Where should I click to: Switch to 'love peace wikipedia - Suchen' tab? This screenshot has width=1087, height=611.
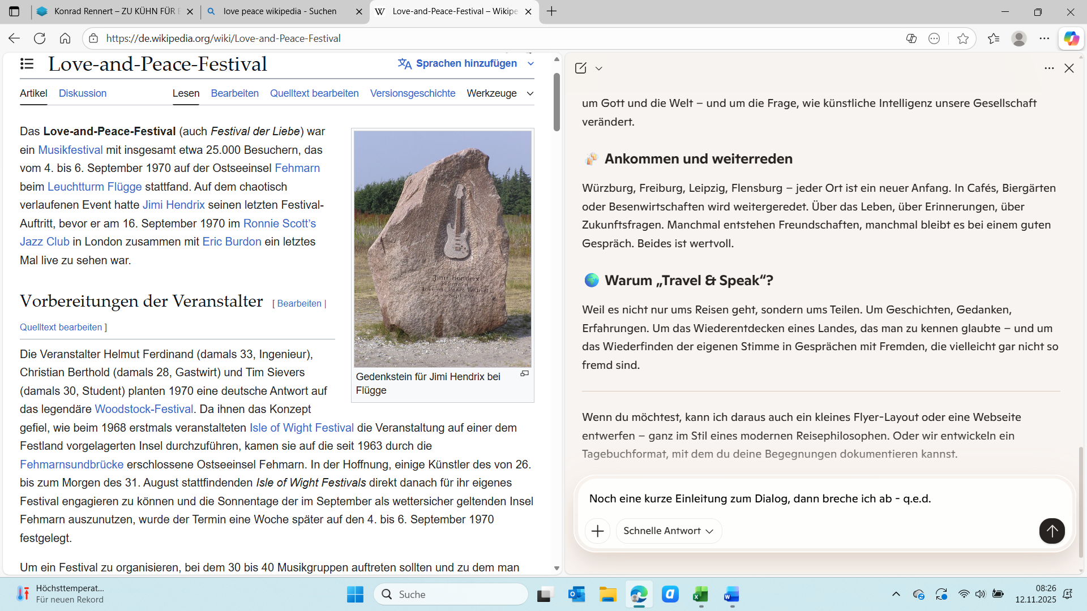click(x=280, y=11)
